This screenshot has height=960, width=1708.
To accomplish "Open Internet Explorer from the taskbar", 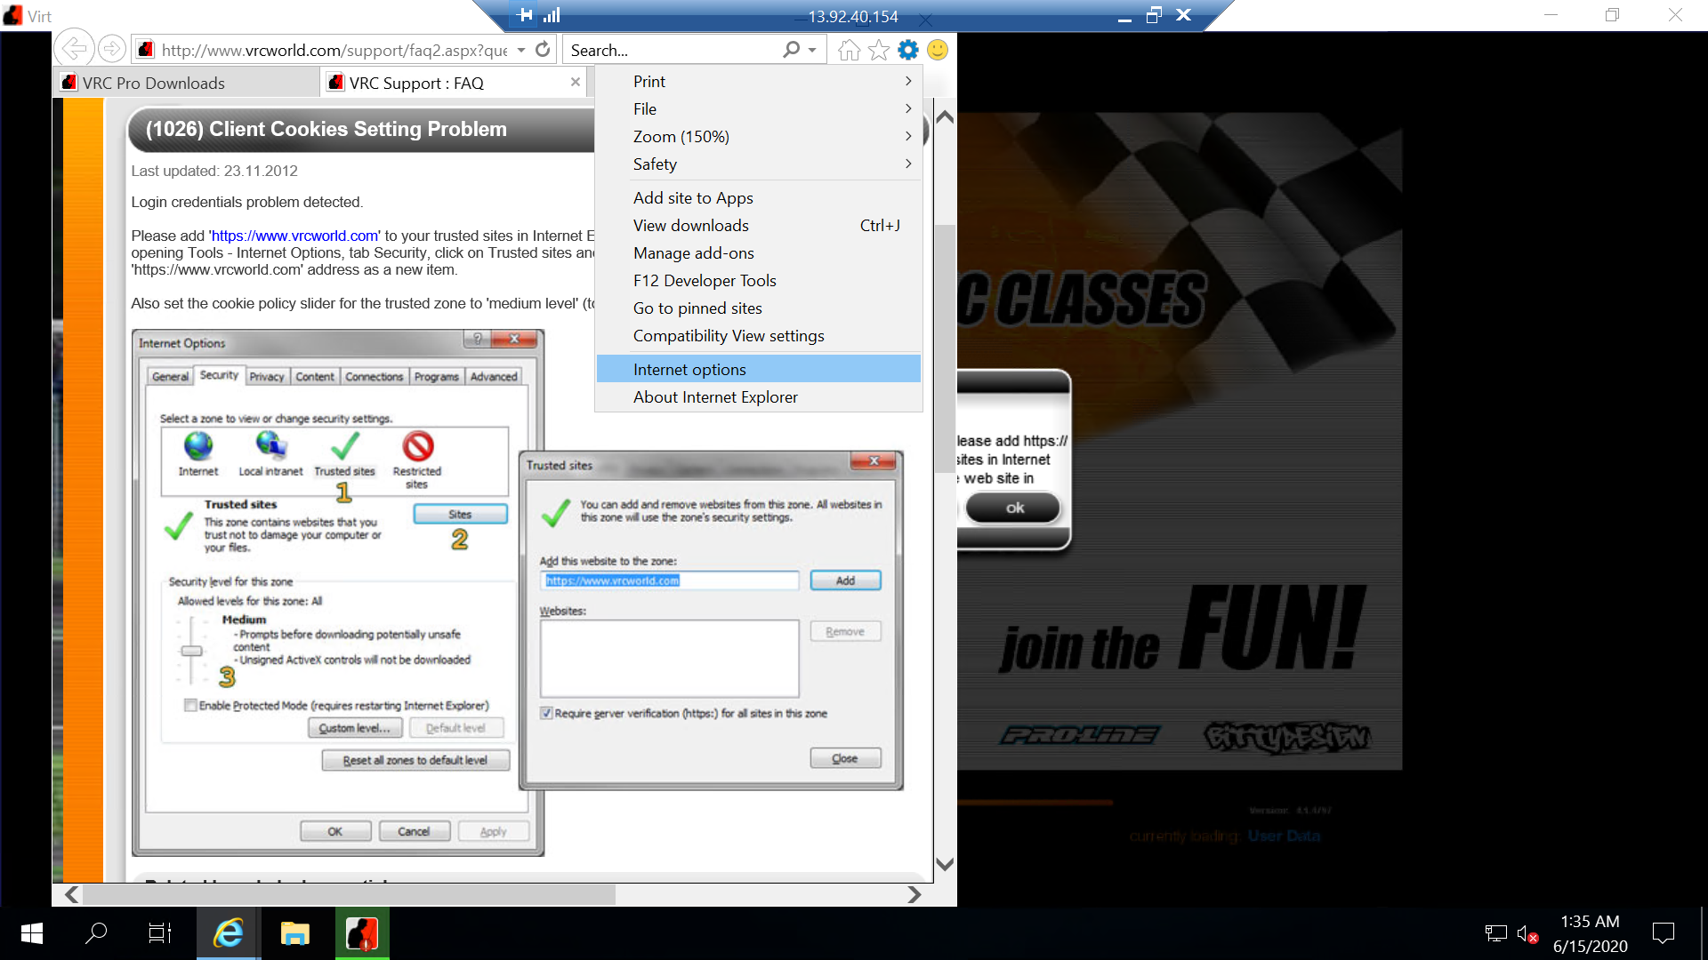I will [x=229, y=933].
